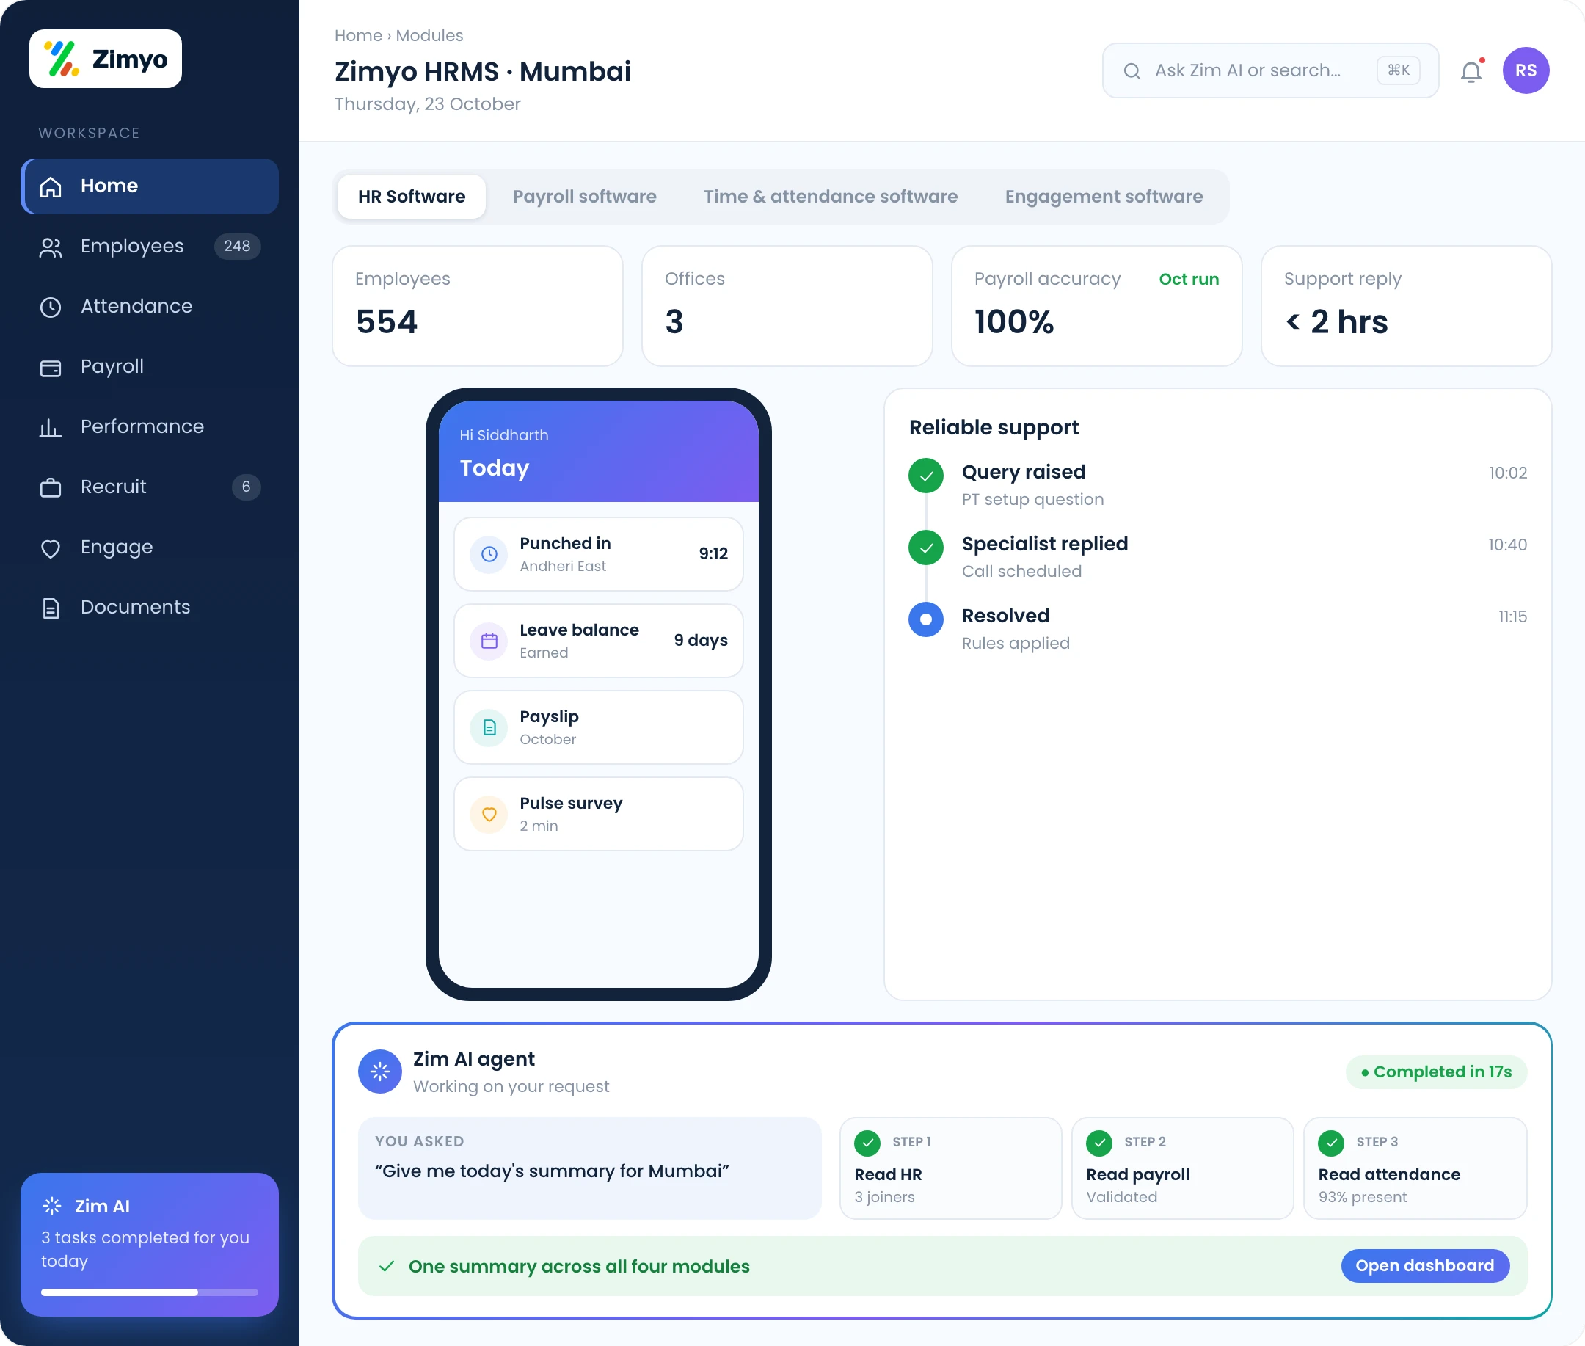Screen dimensions: 1585x1346
Task: Click the summary banner checkmark icon
Action: pos(387,1266)
